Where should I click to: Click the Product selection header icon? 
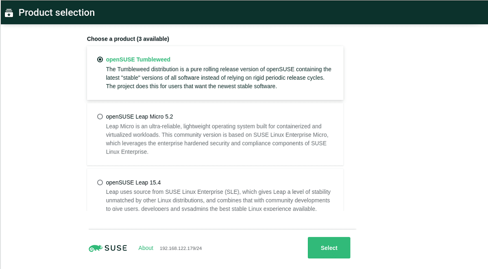tap(9, 13)
